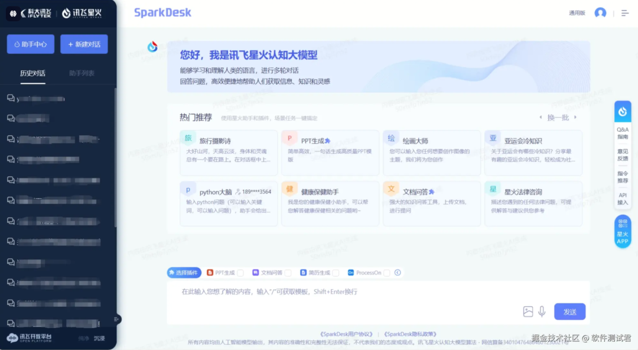This screenshot has height=350, width=638.
Task: Open the 星火APP QR code button
Action: [x=623, y=231]
